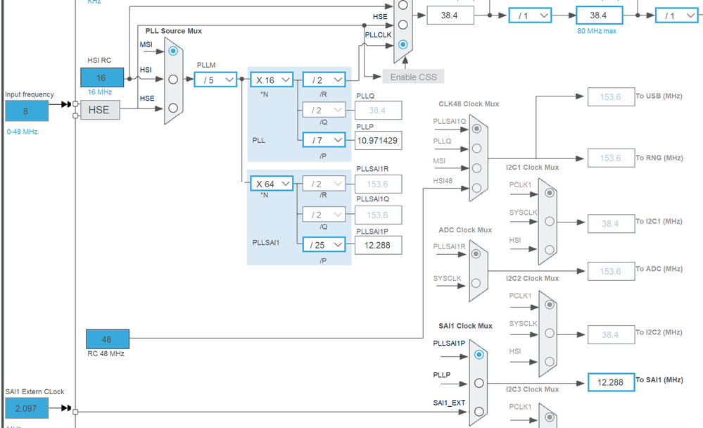Select PCLK1 in I2C1 Clock Mux
The image size is (703, 428).
coord(549,193)
